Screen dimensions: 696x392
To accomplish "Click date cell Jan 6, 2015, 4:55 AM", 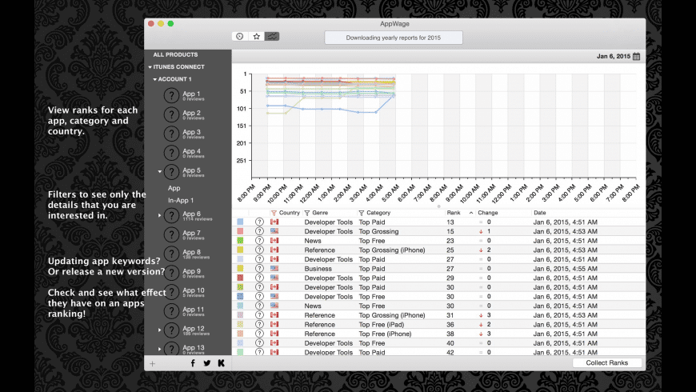I will pos(565,269).
